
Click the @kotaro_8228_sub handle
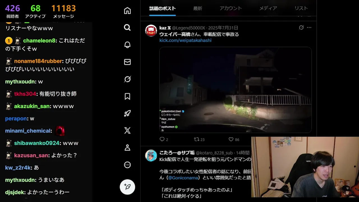point(214,153)
